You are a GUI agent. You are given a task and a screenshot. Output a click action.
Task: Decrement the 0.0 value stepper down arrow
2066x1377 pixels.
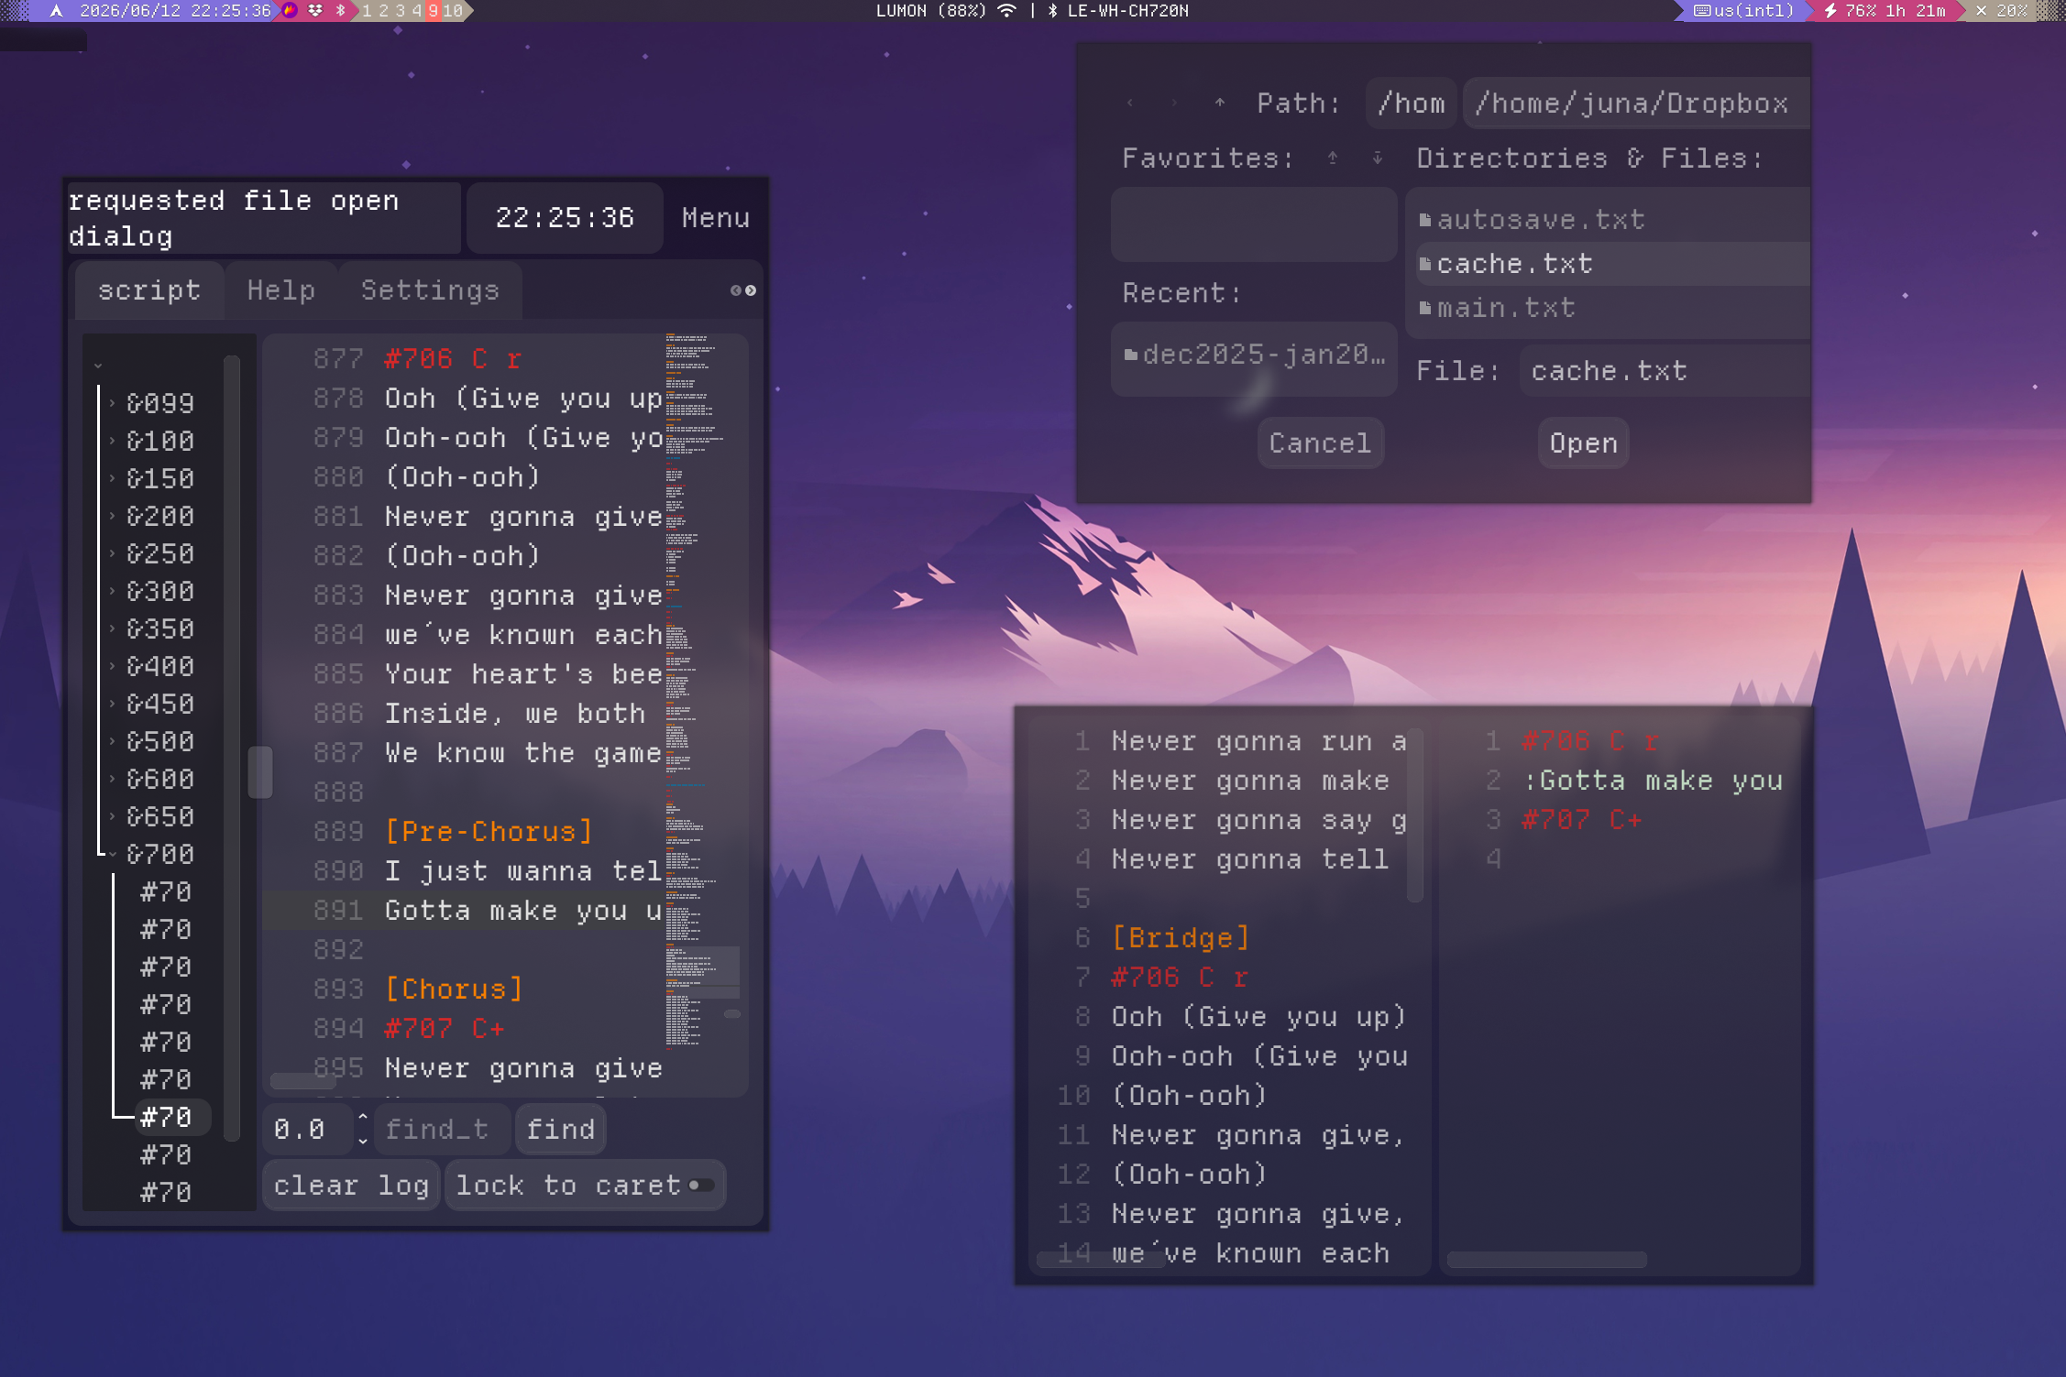click(x=363, y=1141)
